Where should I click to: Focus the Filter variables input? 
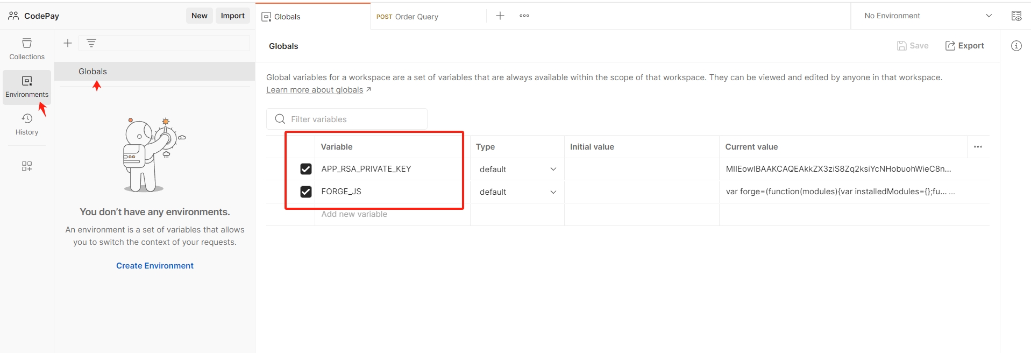click(x=347, y=119)
